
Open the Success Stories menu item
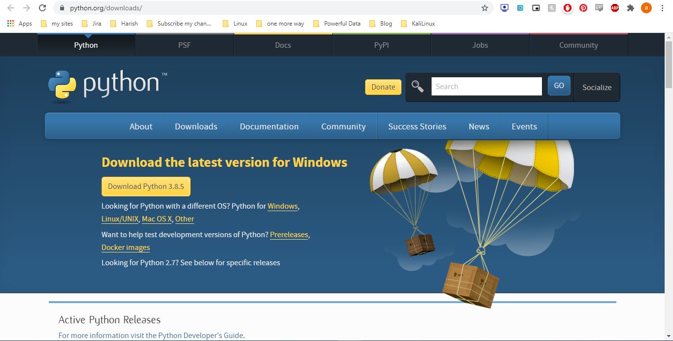pos(417,126)
